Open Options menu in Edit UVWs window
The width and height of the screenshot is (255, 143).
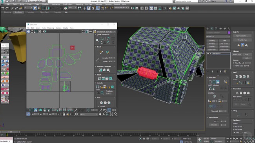[x=58, y=28]
